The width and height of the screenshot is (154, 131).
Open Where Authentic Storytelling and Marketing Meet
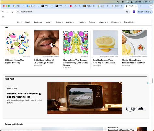tap(24, 95)
